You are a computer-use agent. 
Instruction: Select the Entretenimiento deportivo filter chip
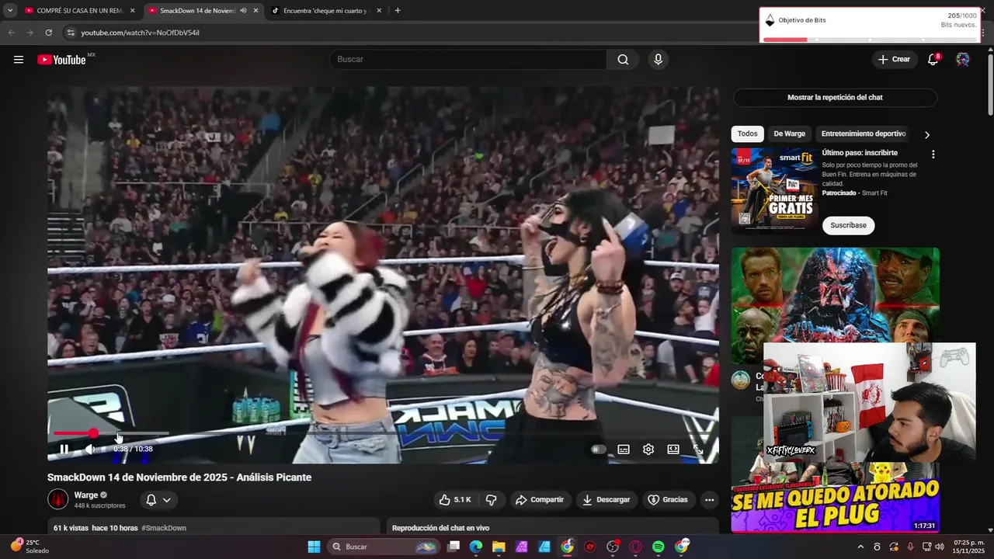tap(864, 134)
